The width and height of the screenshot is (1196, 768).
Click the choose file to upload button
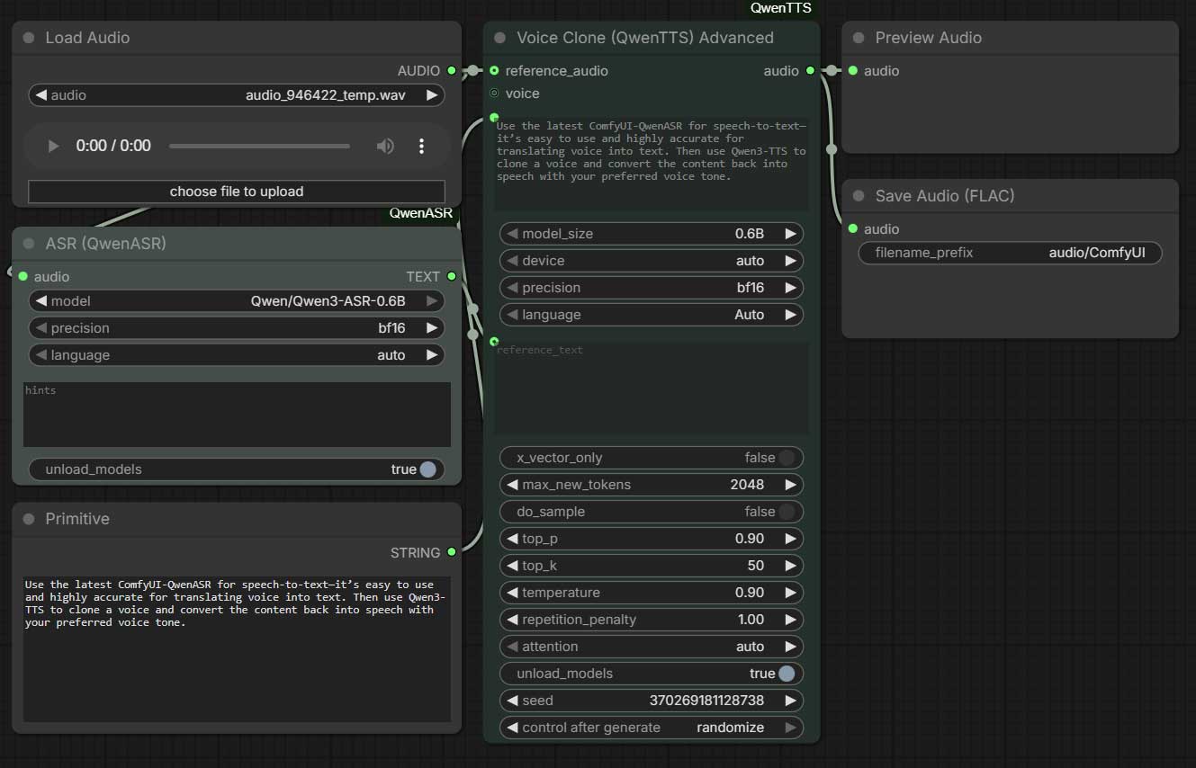click(237, 192)
